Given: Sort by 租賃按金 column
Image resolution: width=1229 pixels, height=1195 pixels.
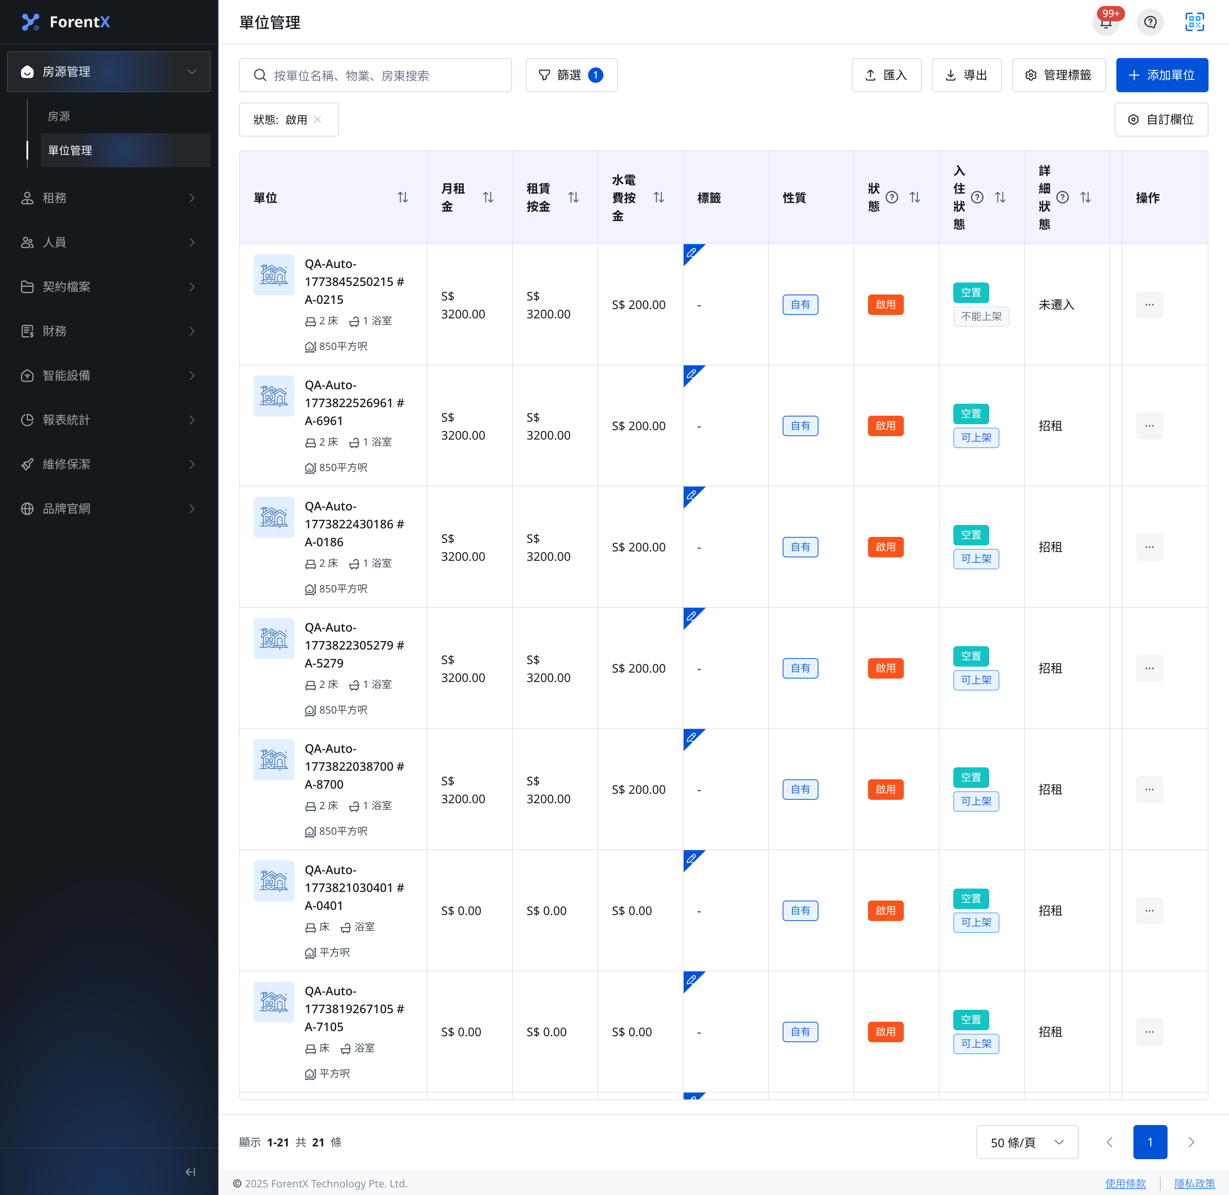Looking at the screenshot, I should click(574, 198).
